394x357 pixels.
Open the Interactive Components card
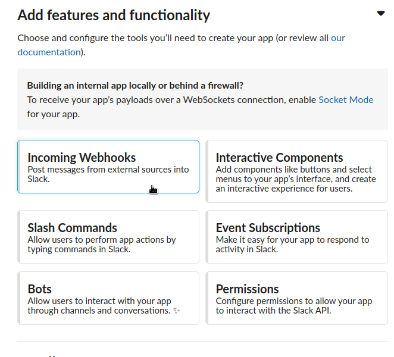click(x=297, y=171)
